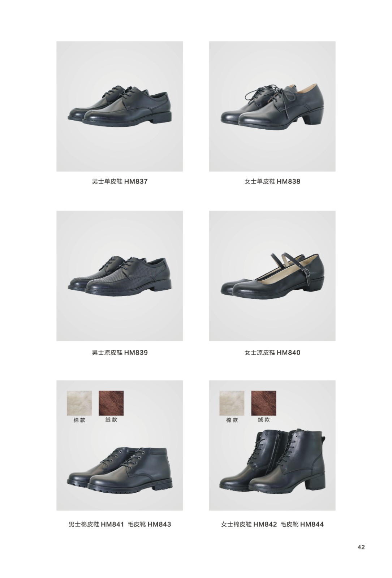Open the women's heeled boot HM842 image
The width and height of the screenshot is (392, 578).
[x=272, y=445]
